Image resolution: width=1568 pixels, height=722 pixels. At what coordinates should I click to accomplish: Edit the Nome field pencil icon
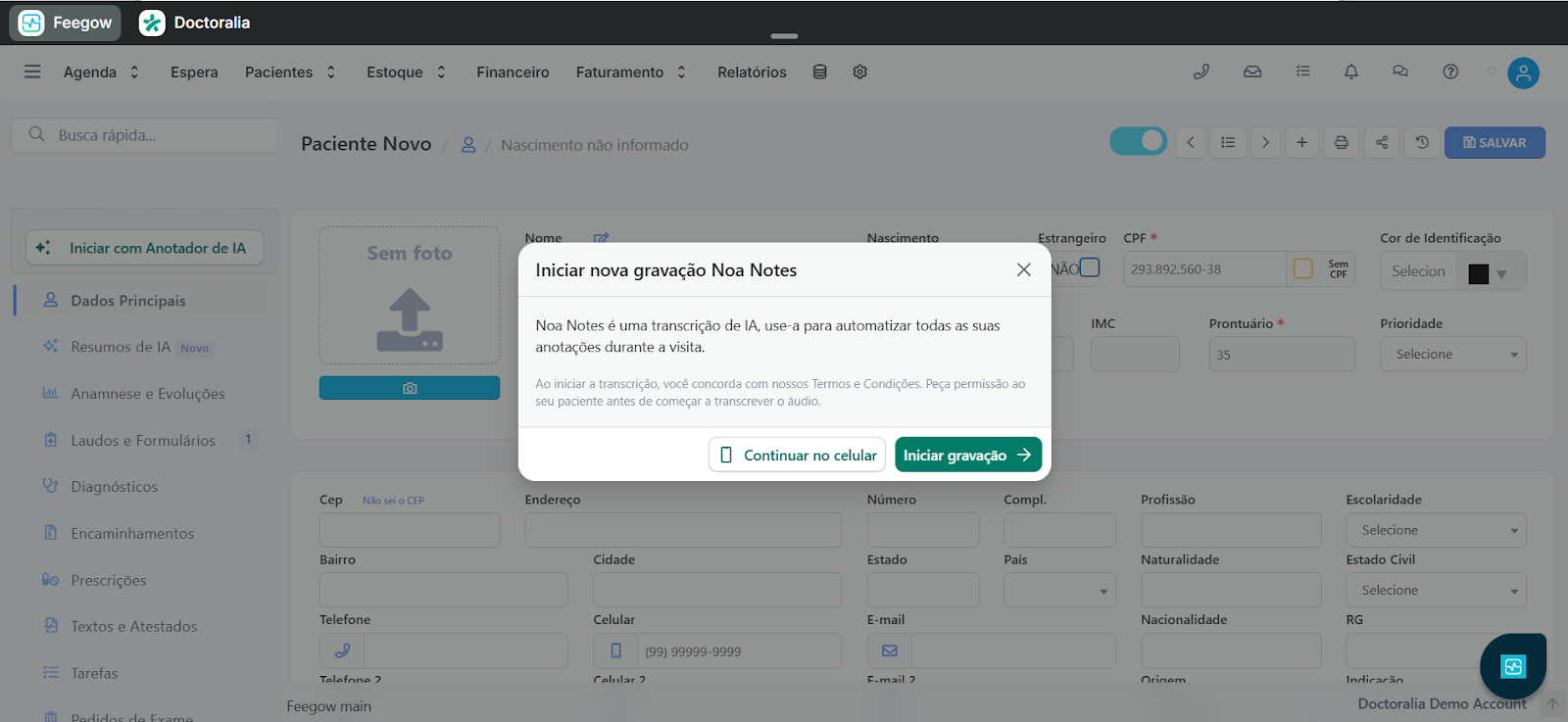tap(601, 238)
